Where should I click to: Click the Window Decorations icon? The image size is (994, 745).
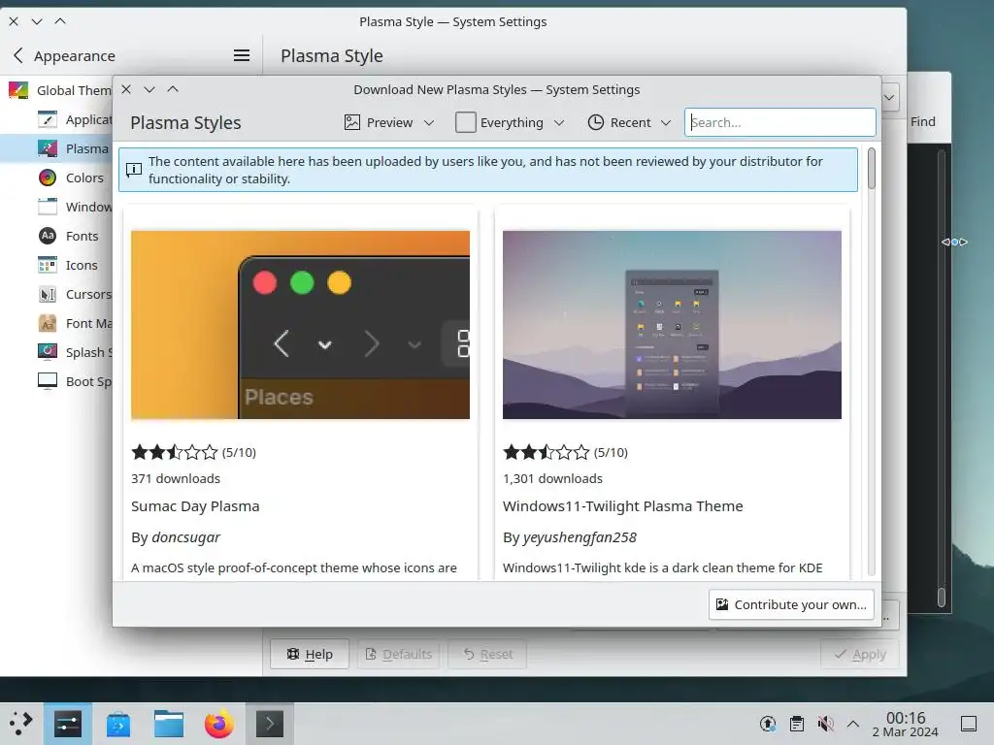tap(48, 207)
